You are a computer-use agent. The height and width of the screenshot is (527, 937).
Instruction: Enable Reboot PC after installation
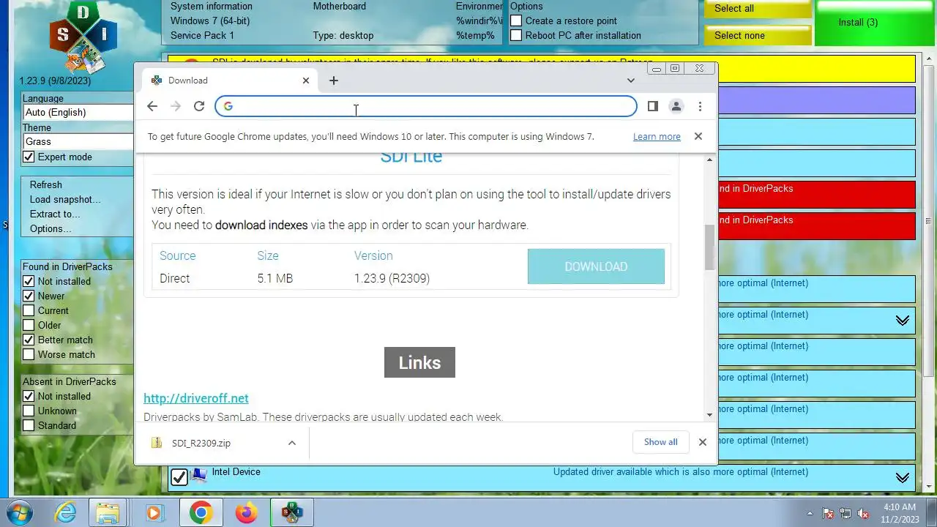516,35
